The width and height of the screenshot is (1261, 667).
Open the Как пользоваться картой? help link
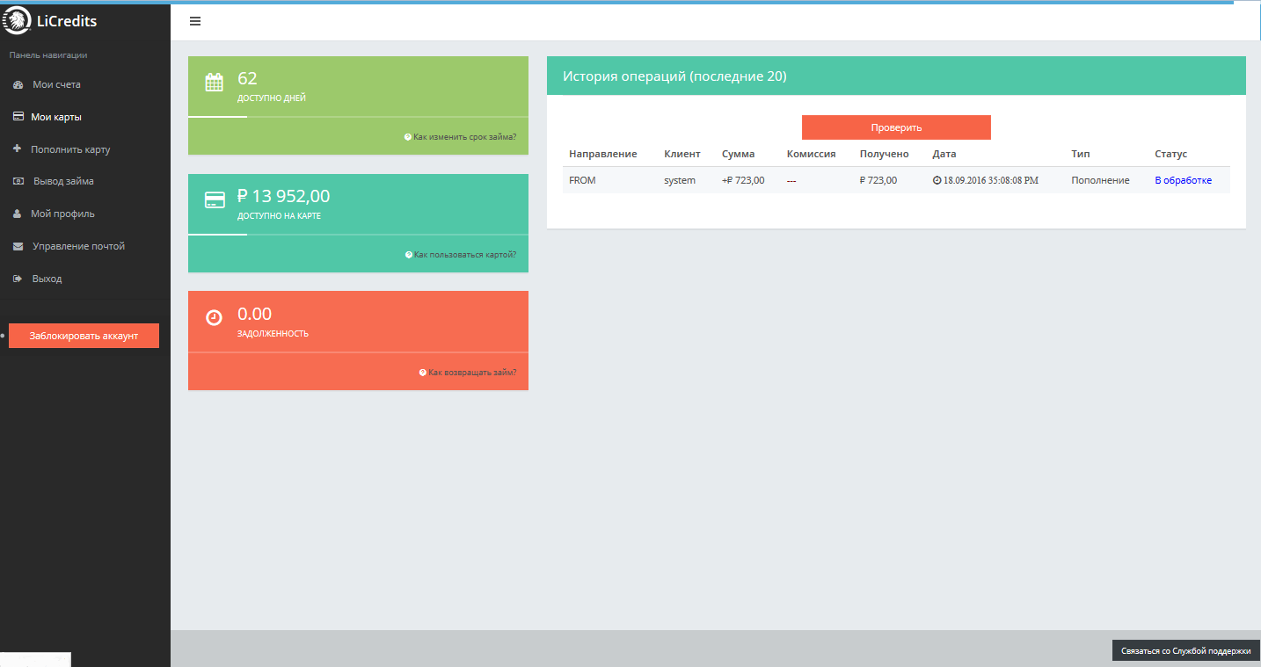[465, 255]
